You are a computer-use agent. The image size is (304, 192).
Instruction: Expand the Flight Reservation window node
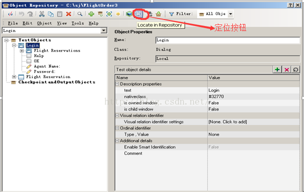(14, 77)
